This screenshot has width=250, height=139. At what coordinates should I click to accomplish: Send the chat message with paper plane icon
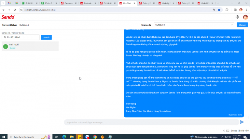click(x=242, y=122)
